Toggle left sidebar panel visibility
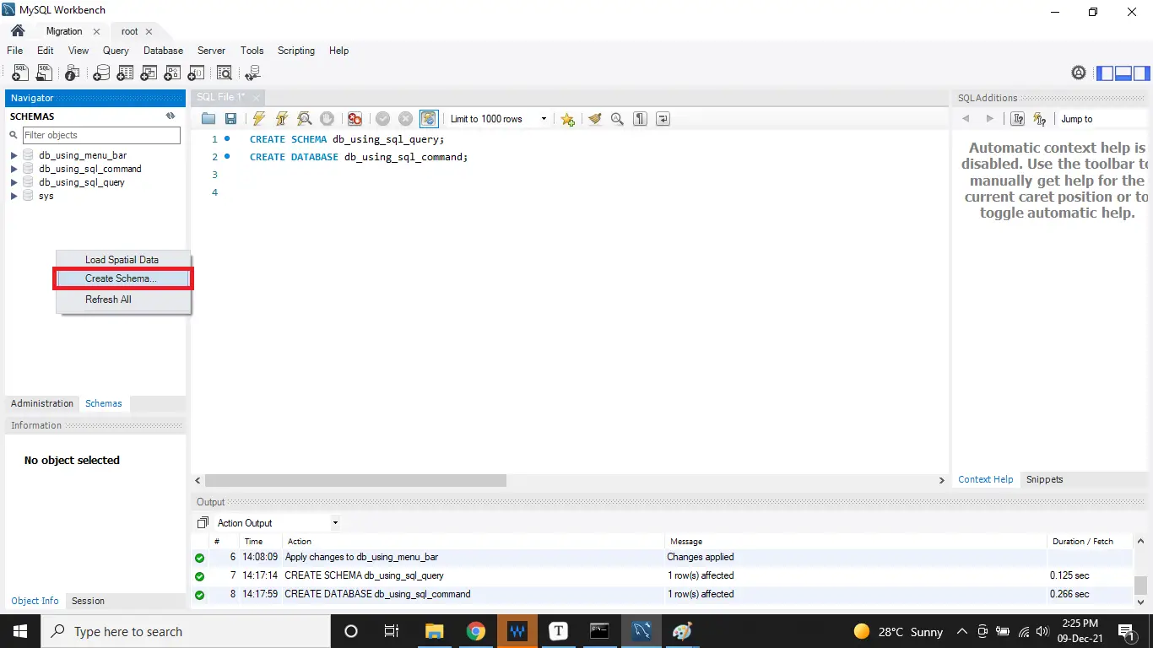The width and height of the screenshot is (1153, 648). (x=1105, y=73)
